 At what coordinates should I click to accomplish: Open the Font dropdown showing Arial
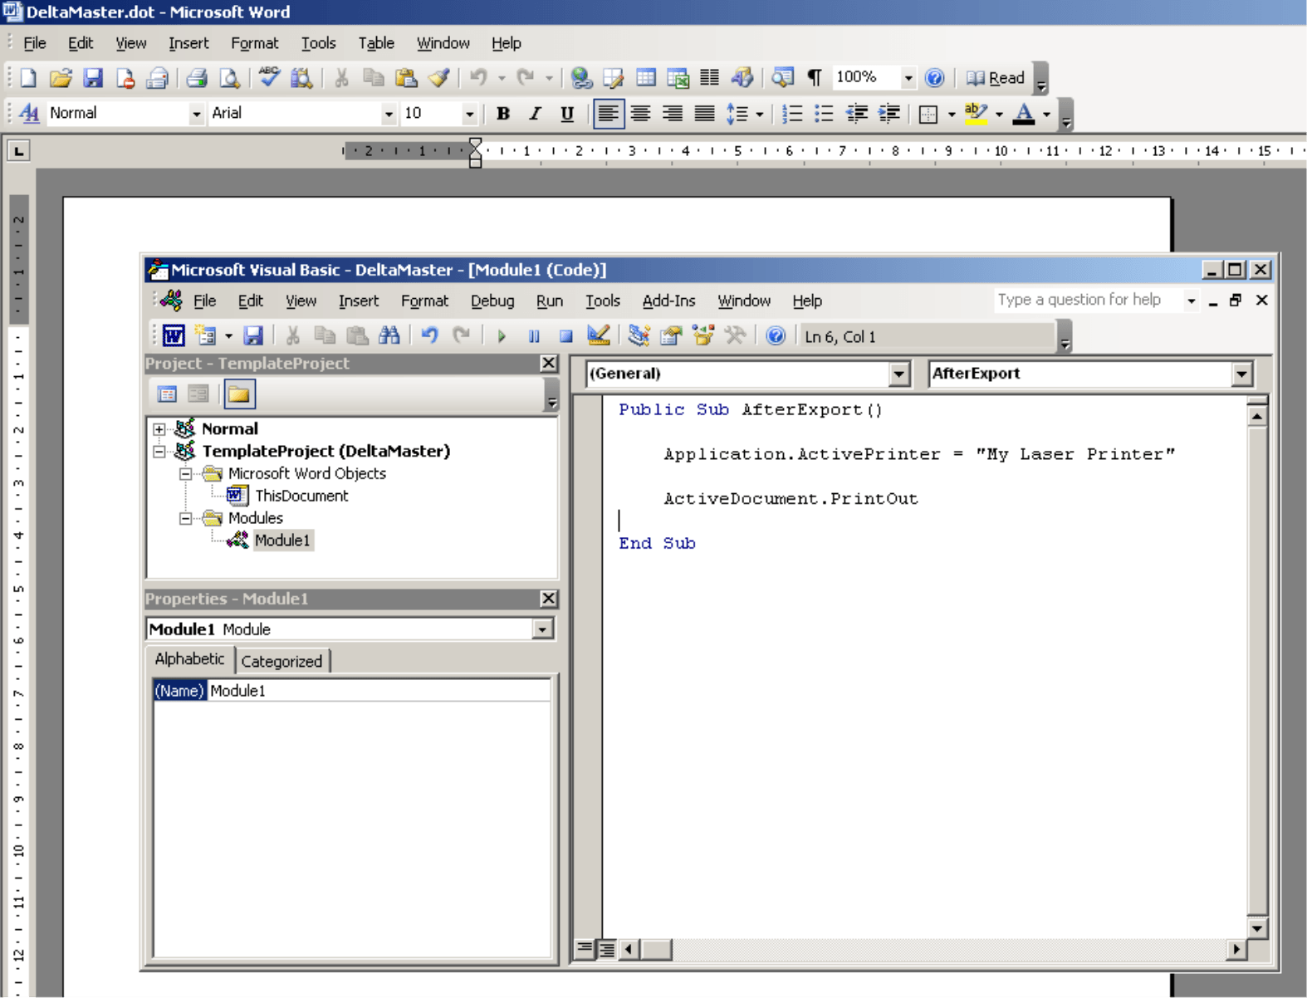coord(389,114)
